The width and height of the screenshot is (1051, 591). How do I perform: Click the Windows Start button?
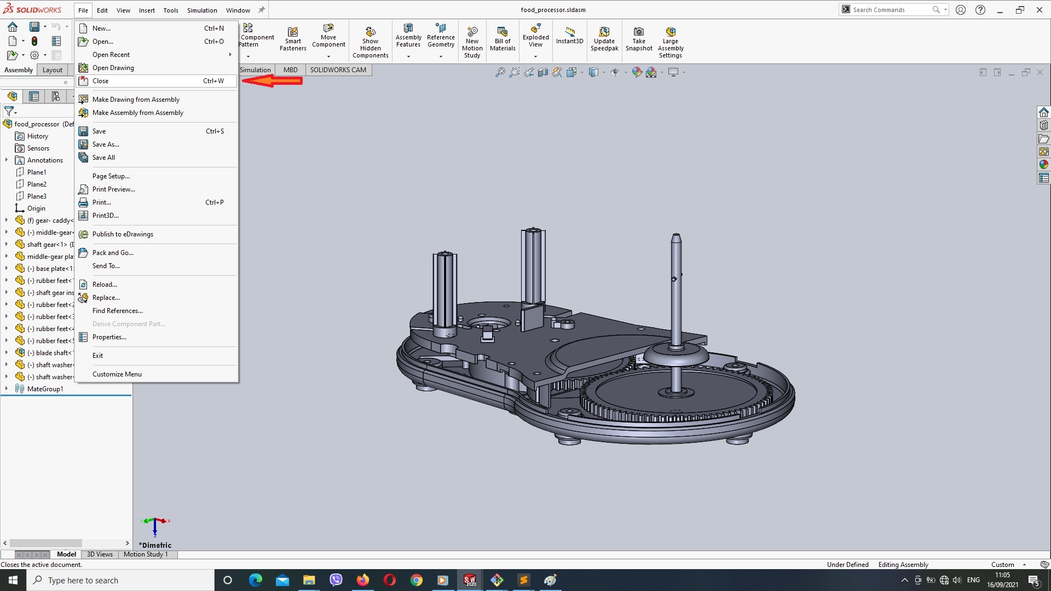point(13,580)
